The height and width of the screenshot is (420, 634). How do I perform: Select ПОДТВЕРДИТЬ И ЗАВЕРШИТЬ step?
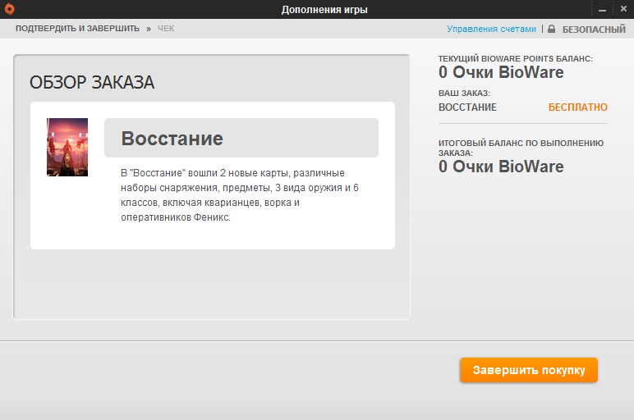pyautogui.click(x=77, y=28)
